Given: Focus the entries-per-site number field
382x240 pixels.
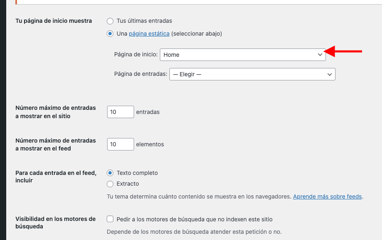Looking at the screenshot, I should coord(120,112).
